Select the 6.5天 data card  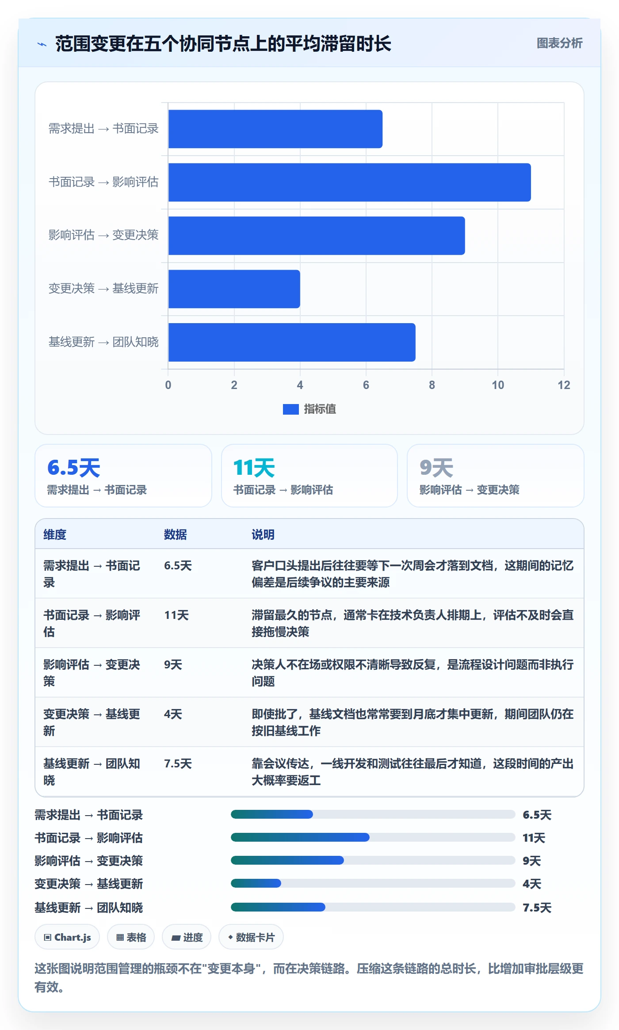point(123,476)
